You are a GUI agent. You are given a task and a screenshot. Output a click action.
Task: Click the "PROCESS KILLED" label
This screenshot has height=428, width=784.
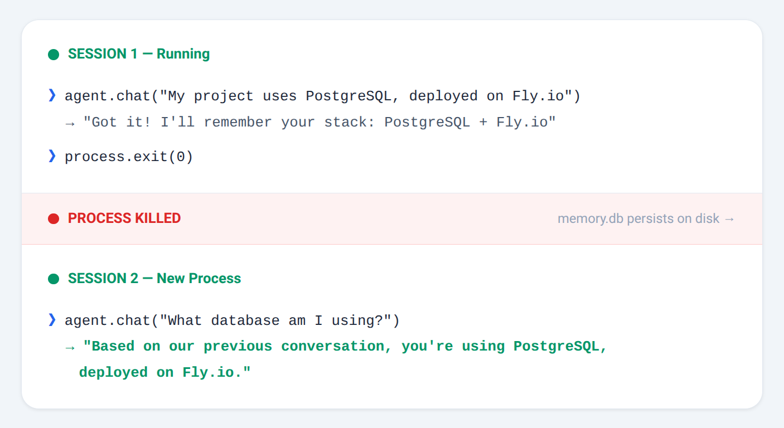coord(124,218)
